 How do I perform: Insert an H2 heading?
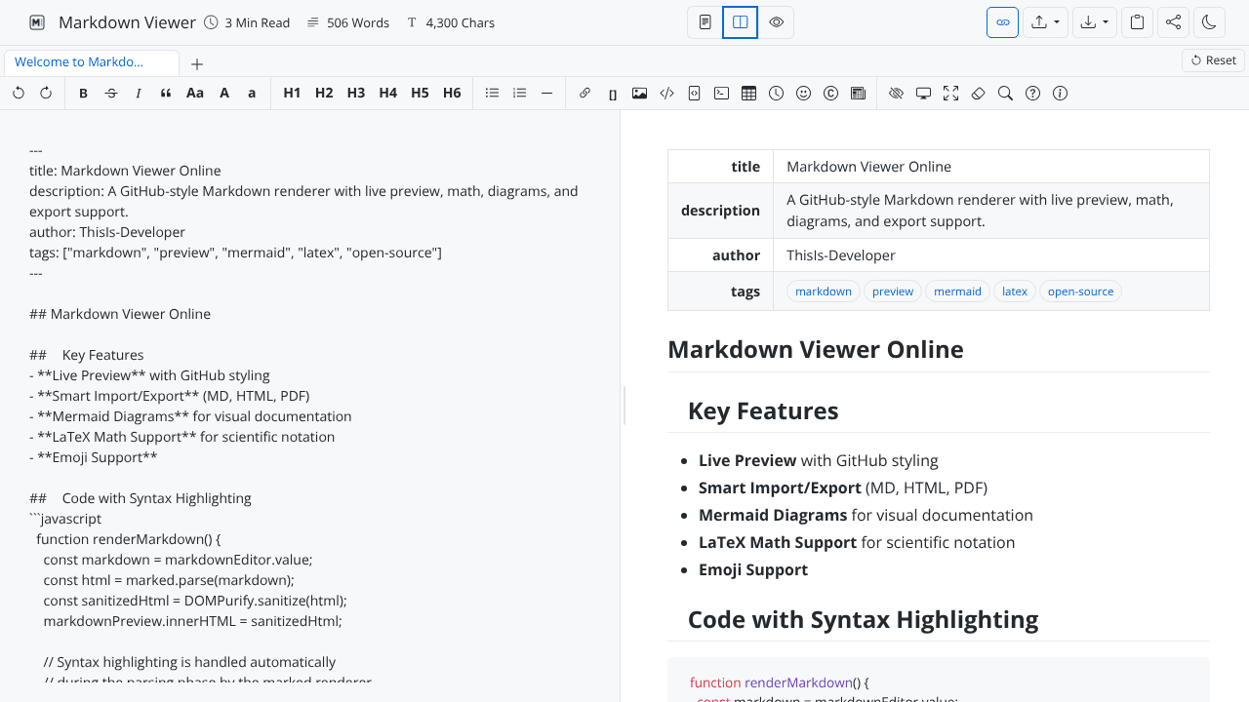click(x=324, y=94)
